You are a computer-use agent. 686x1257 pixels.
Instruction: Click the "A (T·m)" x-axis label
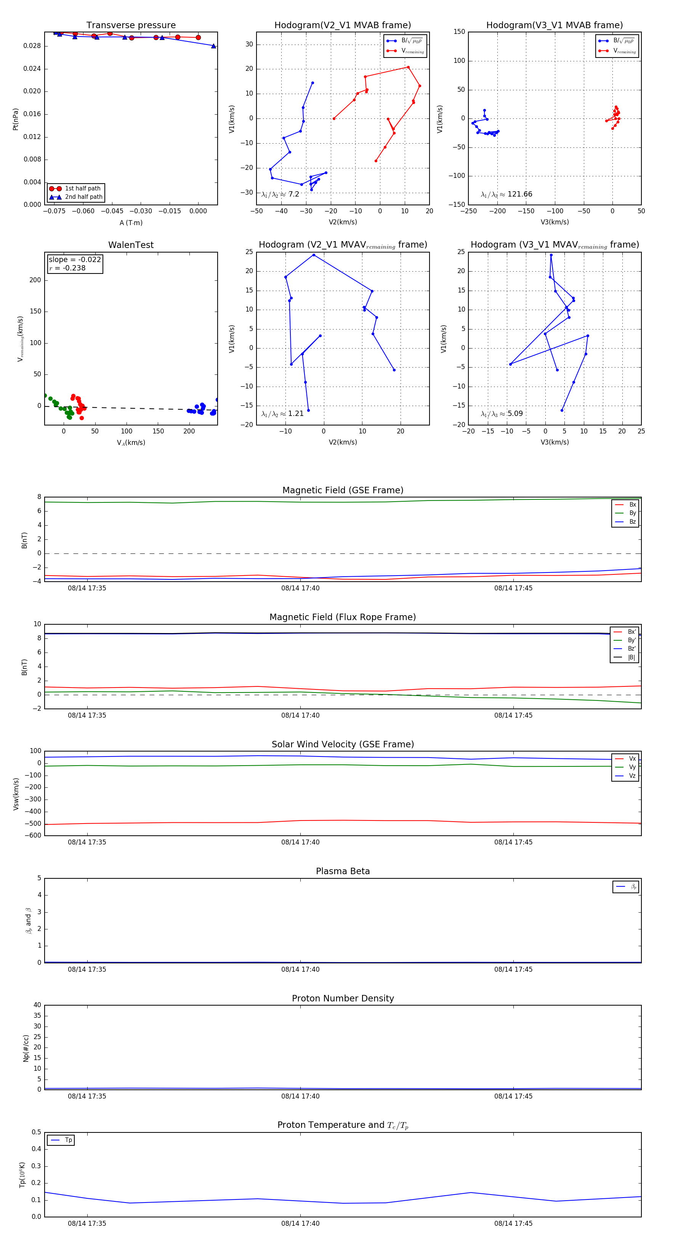(131, 222)
